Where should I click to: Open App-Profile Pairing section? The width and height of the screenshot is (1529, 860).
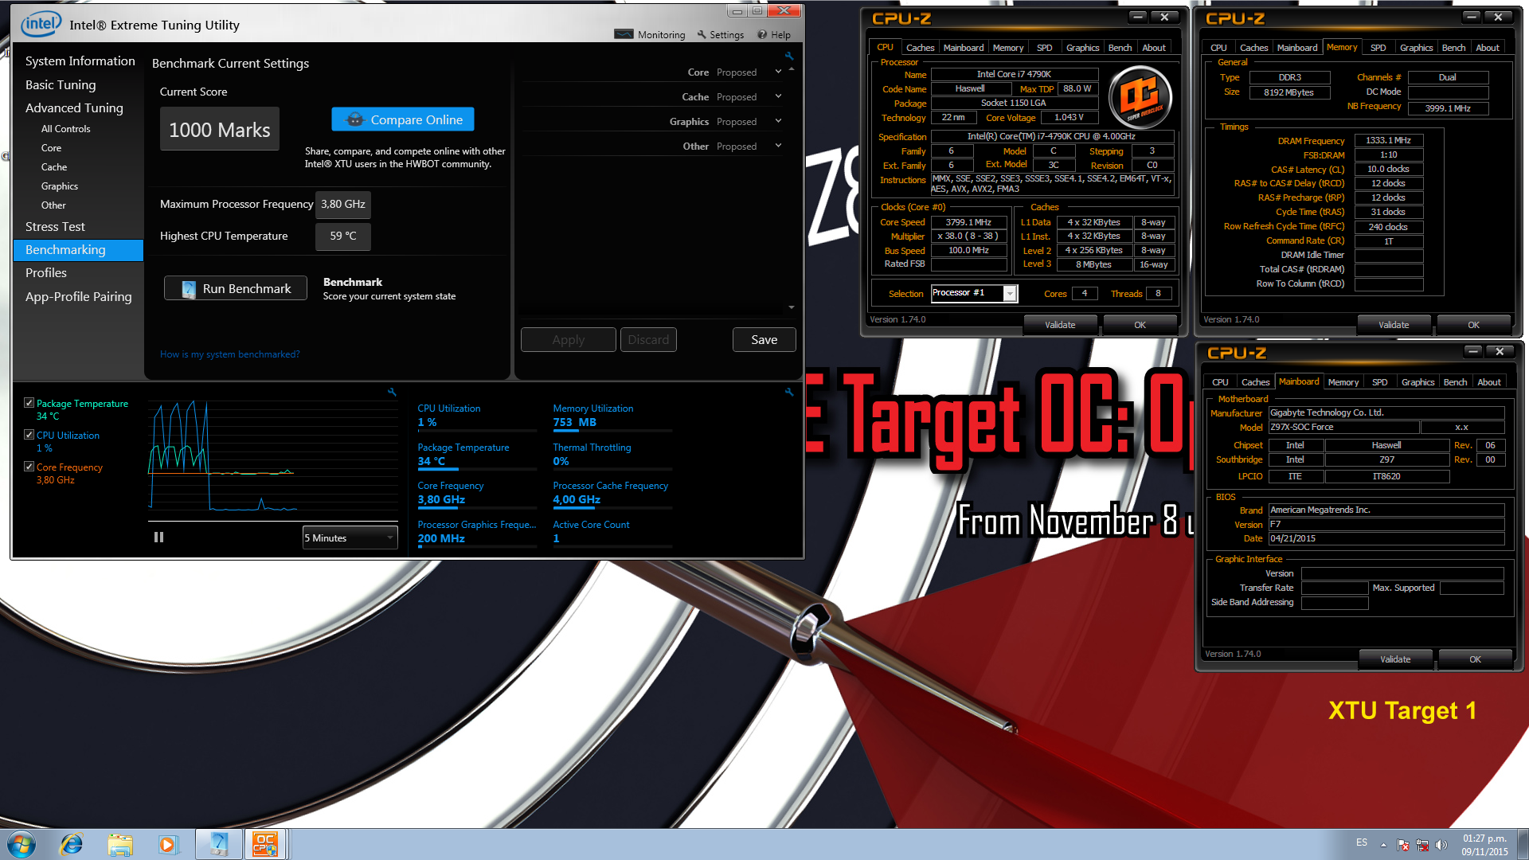79,296
